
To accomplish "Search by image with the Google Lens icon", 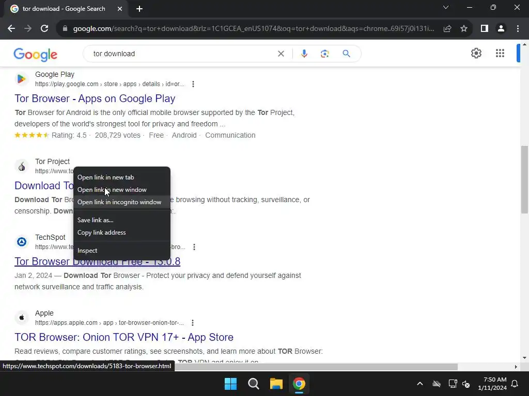I will [324, 54].
